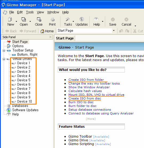Click the Start Page address field
This screenshot has height=148, width=144.
(84, 31)
